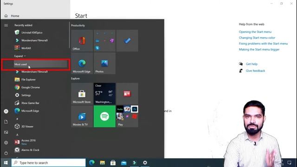The height and width of the screenshot is (167, 297).
Task: Launch Uninstall KMSpico from Recently added
Action: [x=40, y=32]
